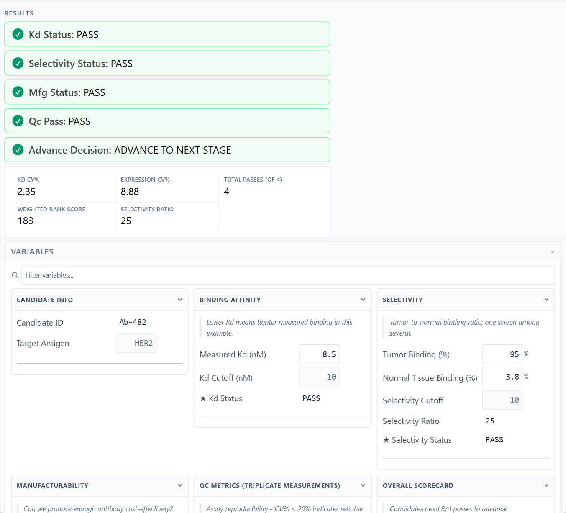Click the Advance Decision checkmark icon

(x=18, y=150)
